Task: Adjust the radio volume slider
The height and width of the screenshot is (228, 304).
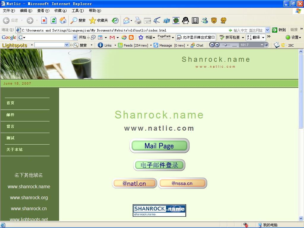Action: [226, 45]
